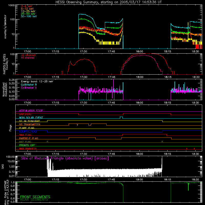Screen dimensions: 205x205
Task: Click the HESSI Observing Summary title
Action: [x=108, y=2]
